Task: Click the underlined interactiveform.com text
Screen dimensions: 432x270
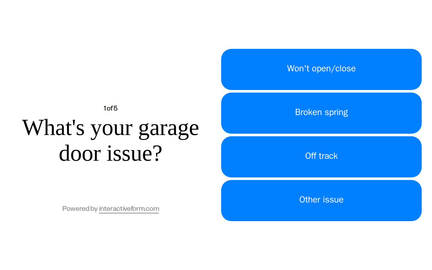Action: pyautogui.click(x=129, y=209)
